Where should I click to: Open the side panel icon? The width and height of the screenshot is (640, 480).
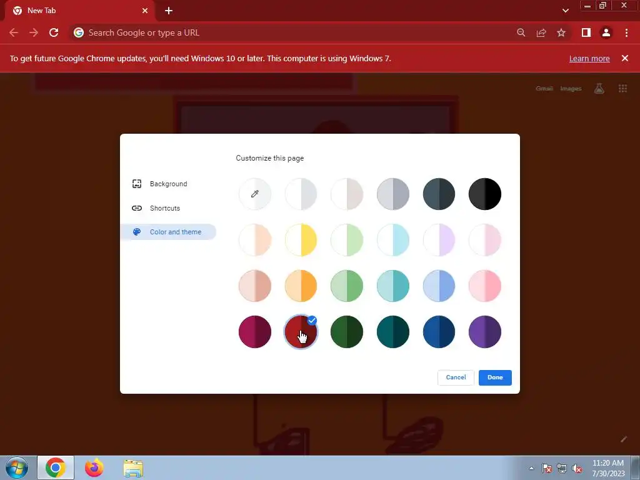[x=586, y=32]
